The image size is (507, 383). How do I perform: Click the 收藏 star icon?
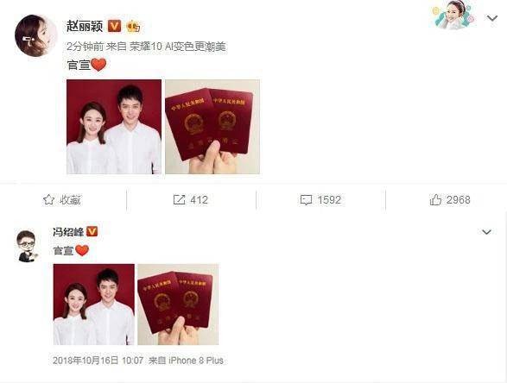48,200
